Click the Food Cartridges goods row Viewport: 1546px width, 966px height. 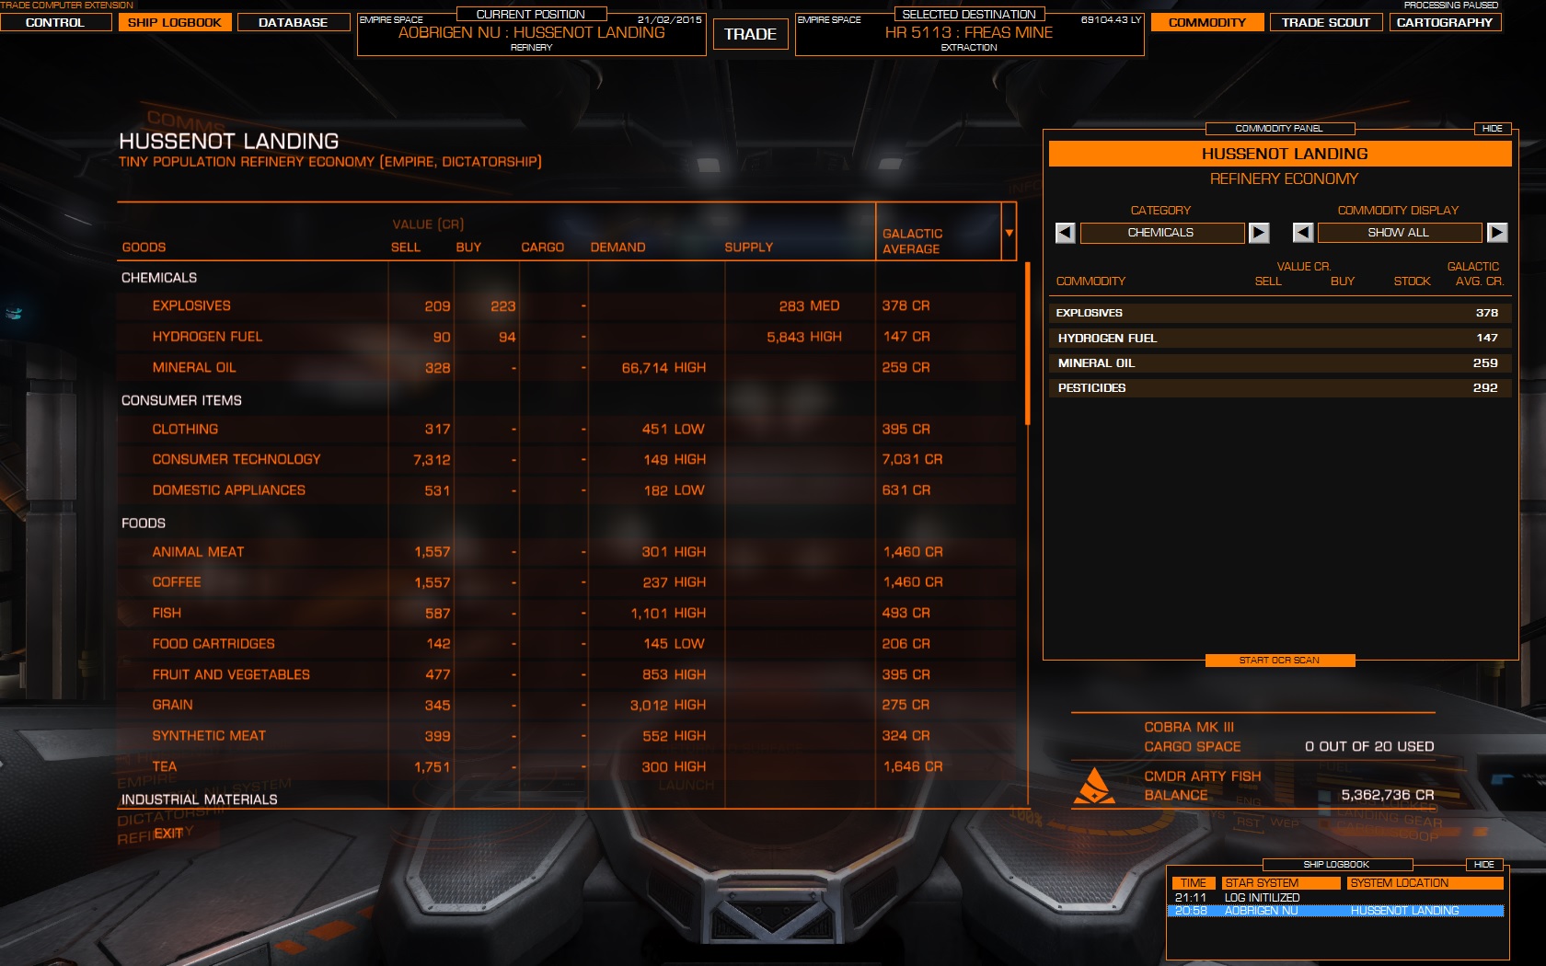[566, 644]
